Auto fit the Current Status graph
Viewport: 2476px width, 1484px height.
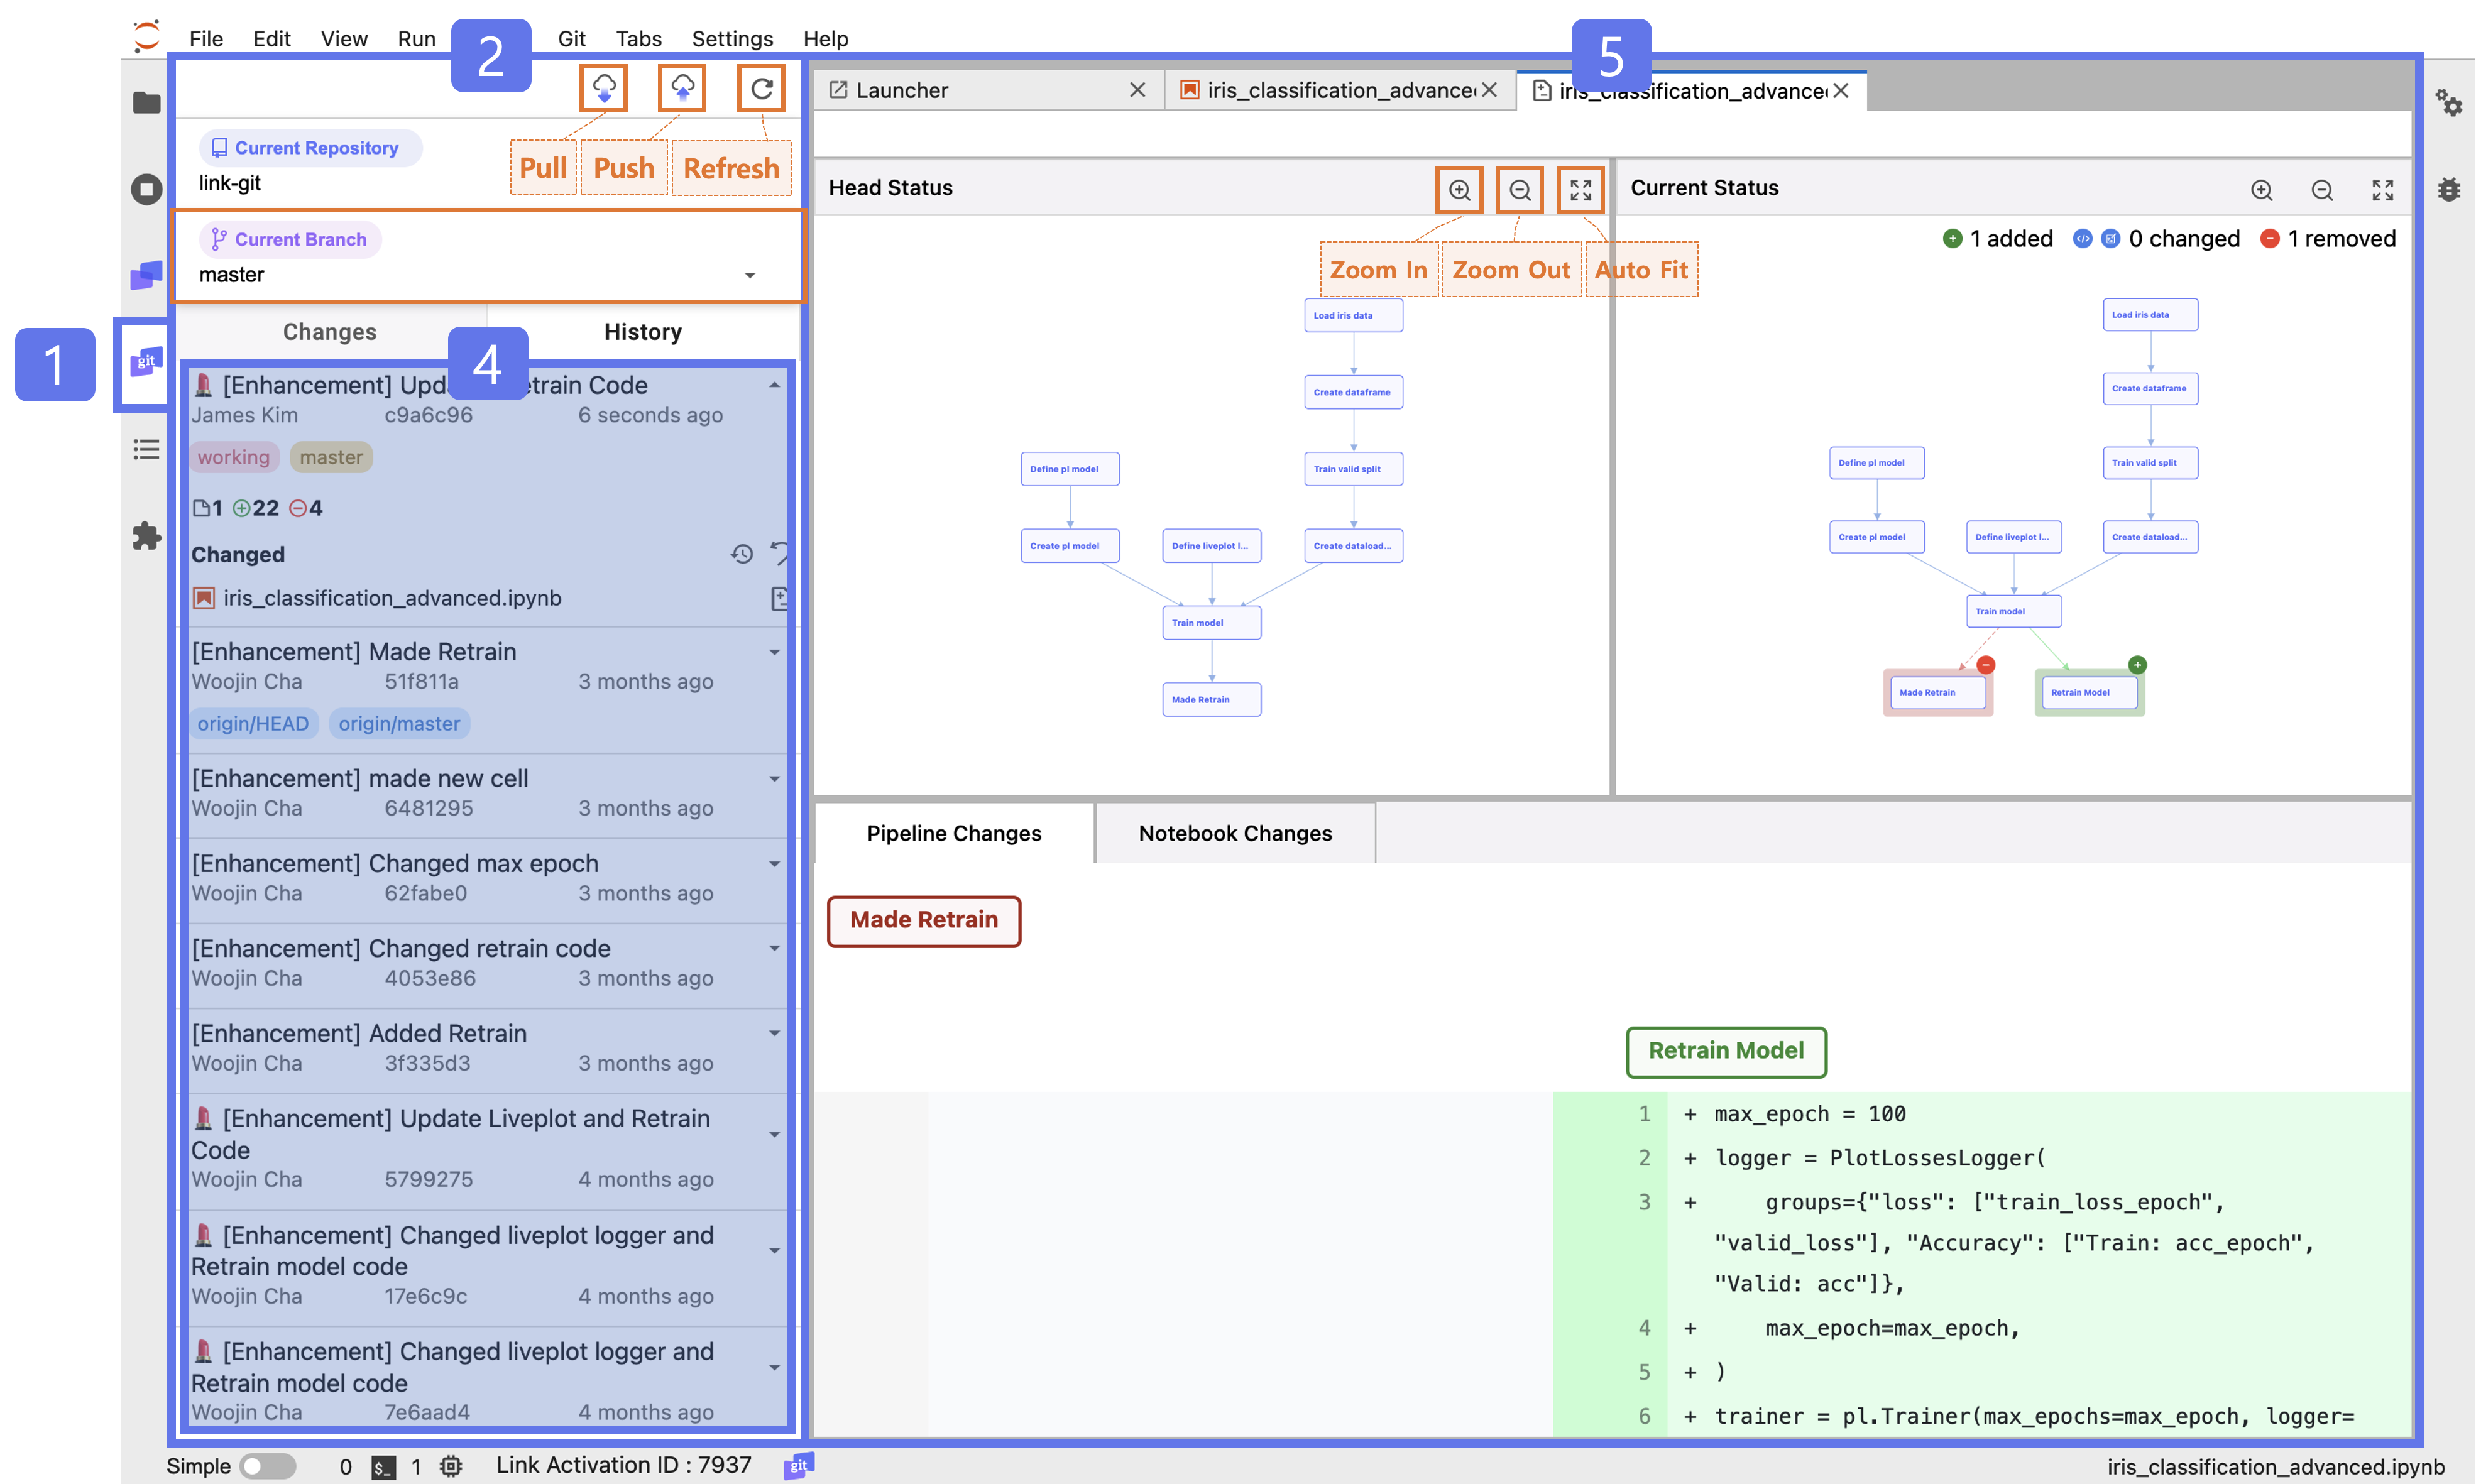[x=2382, y=190]
